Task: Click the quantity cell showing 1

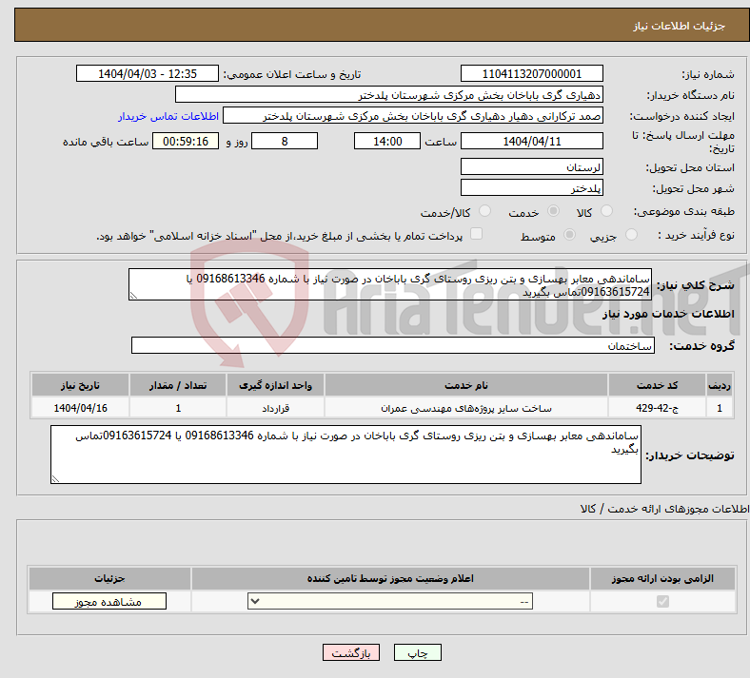Action: (178, 408)
